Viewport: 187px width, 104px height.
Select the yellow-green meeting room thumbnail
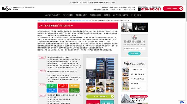(x=100, y=89)
